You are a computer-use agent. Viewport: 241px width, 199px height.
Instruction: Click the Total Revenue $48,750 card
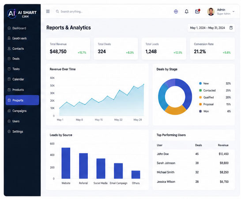click(x=68, y=48)
